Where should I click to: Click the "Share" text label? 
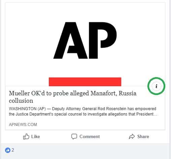point(143,136)
